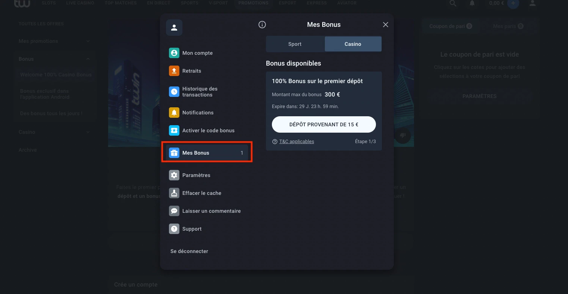The image size is (568, 294).
Task: Click the Laisser un commentaire chat icon
Action: point(174,211)
